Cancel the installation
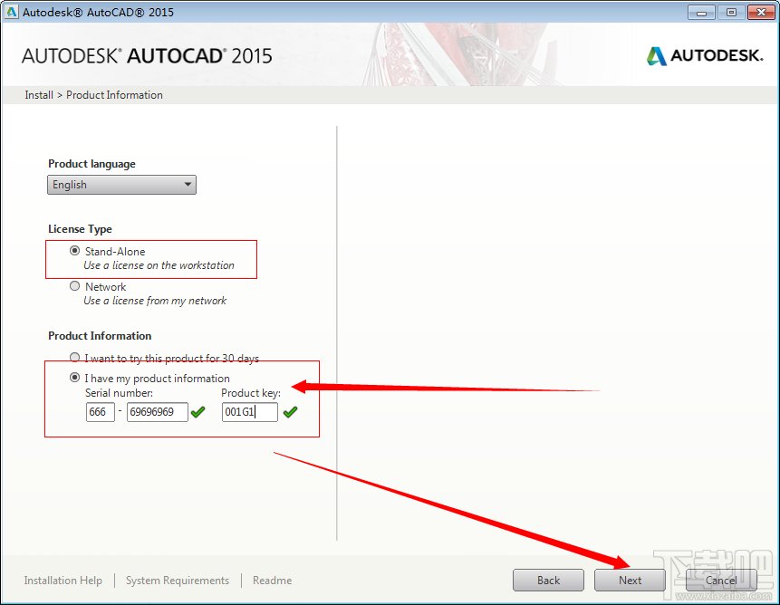 click(721, 580)
